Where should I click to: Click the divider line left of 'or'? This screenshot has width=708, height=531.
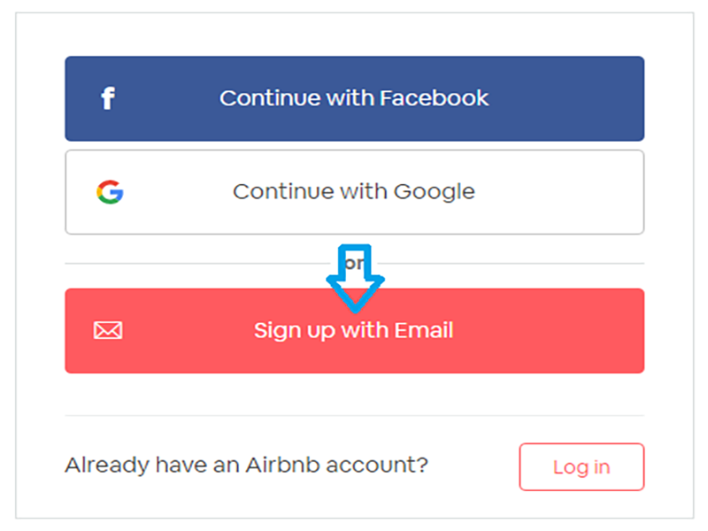click(x=195, y=263)
